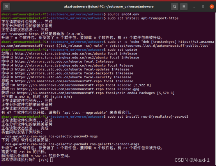216x166 pixels.
Task: Click the vertical scrollbar on the right edge
Action: point(215,88)
